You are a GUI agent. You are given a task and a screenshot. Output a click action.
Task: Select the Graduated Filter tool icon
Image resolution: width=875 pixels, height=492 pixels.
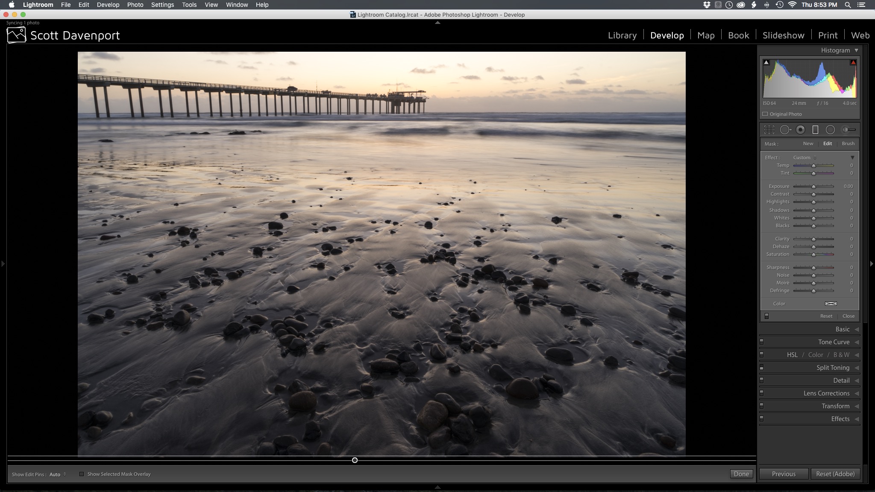point(815,130)
